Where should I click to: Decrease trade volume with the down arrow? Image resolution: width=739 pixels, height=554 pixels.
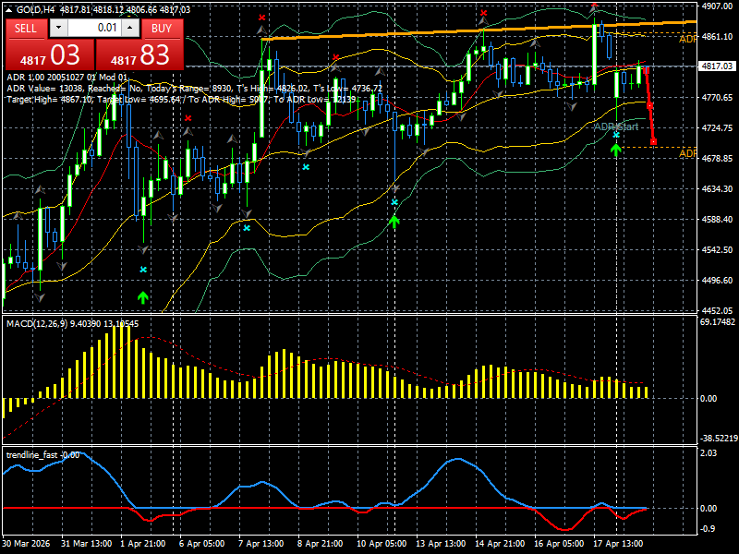pos(58,28)
